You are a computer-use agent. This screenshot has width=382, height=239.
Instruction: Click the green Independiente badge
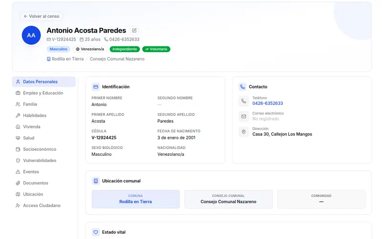click(x=125, y=49)
